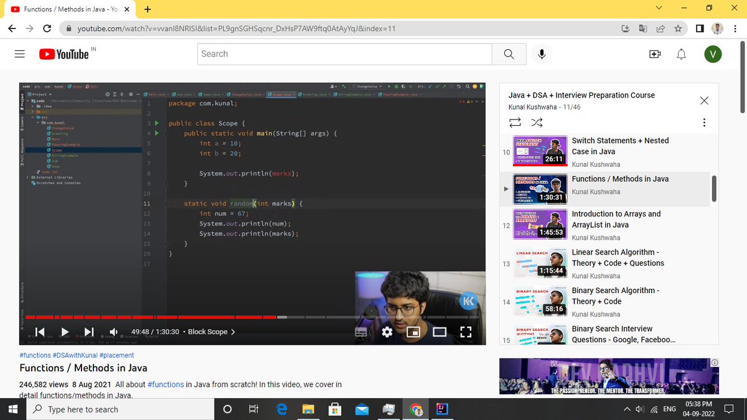Open Windows Start menu
747x420 pixels.
click(x=13, y=409)
